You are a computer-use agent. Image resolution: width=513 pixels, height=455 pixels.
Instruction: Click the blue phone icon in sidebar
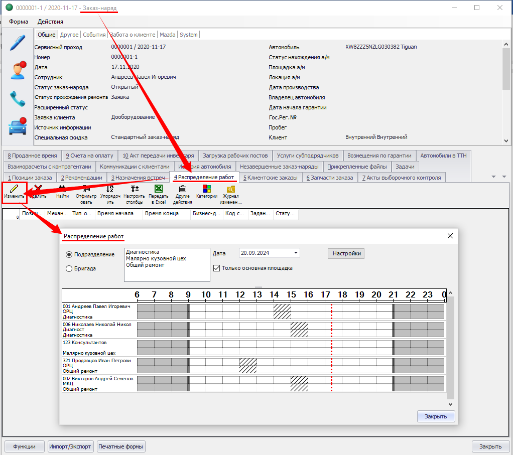pyautogui.click(x=18, y=99)
